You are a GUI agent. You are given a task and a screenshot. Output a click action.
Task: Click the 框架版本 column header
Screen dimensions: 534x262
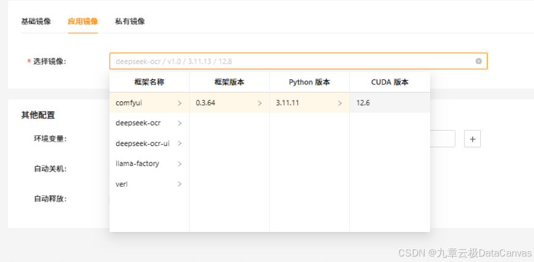229,82
